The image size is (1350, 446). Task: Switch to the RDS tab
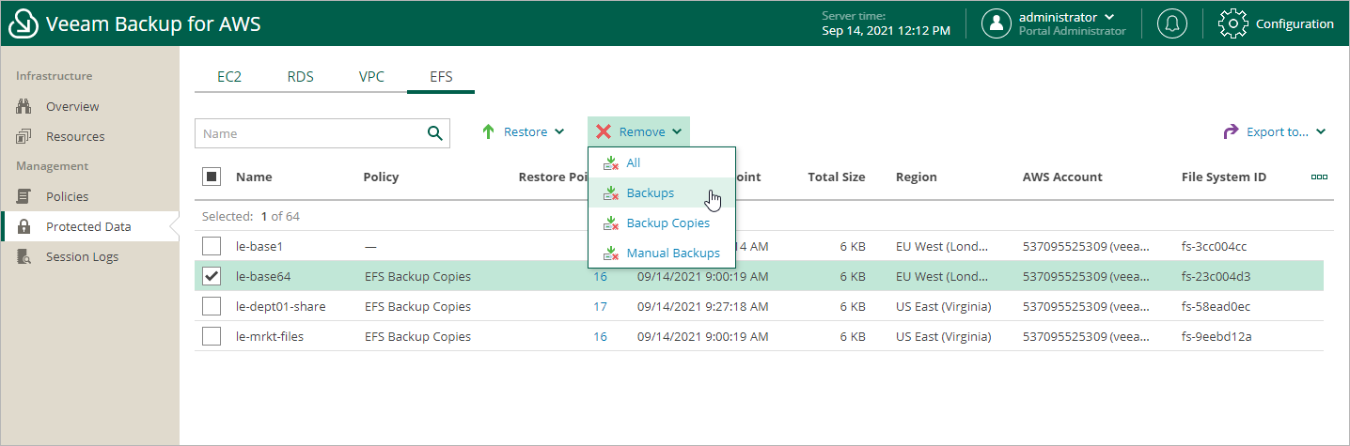tap(301, 77)
